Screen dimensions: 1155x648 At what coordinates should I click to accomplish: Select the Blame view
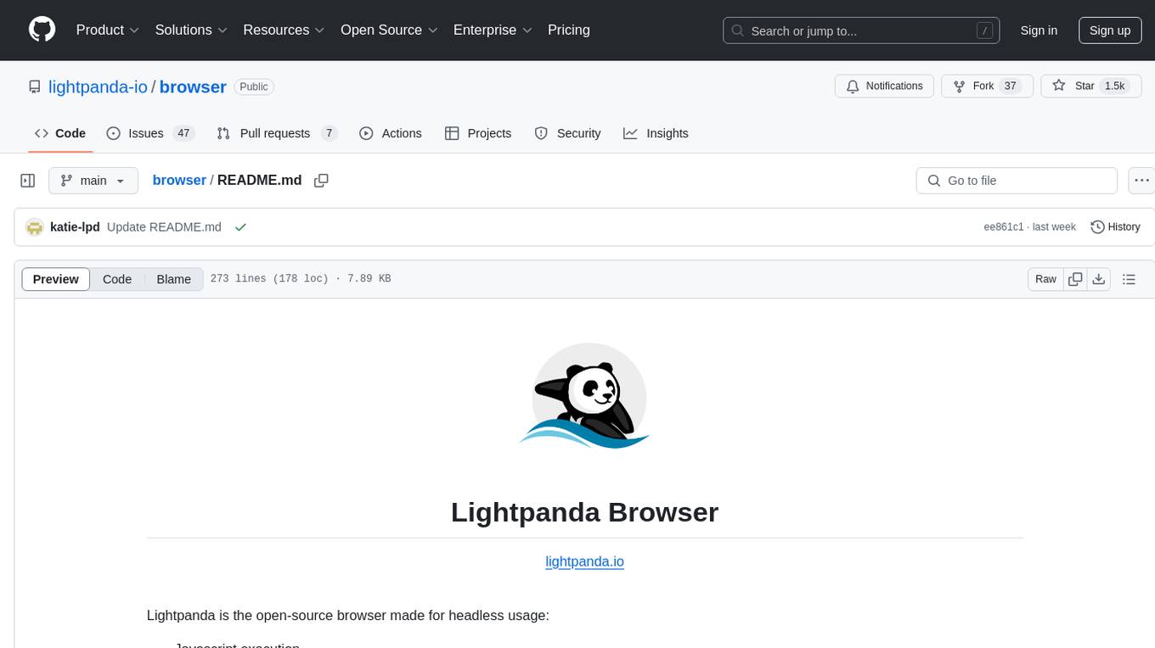(x=173, y=279)
